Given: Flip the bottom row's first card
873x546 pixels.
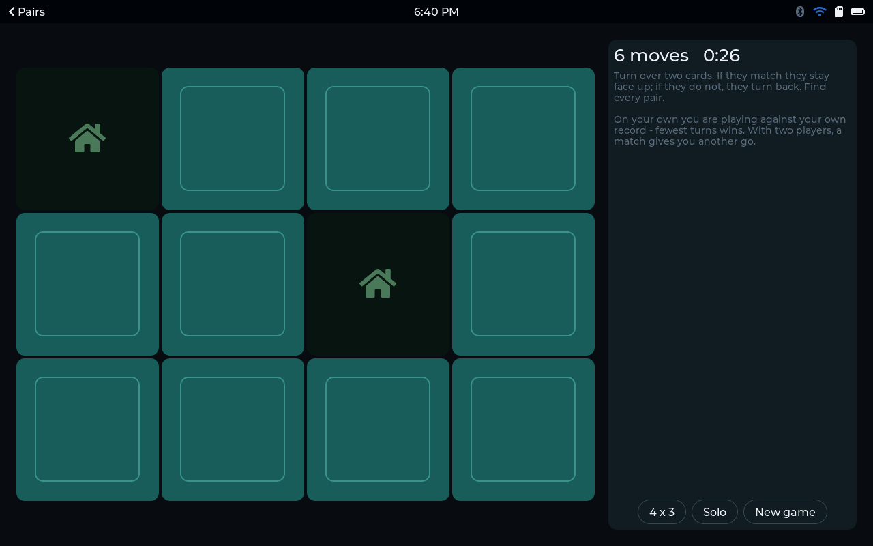Looking at the screenshot, I should point(87,429).
